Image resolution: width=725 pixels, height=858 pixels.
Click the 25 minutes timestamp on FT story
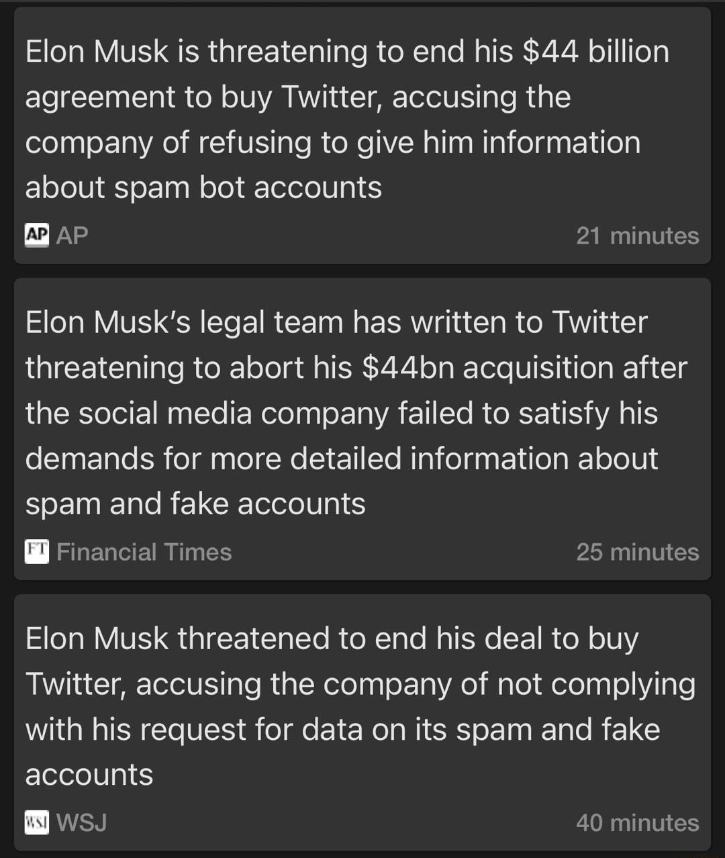636,552
